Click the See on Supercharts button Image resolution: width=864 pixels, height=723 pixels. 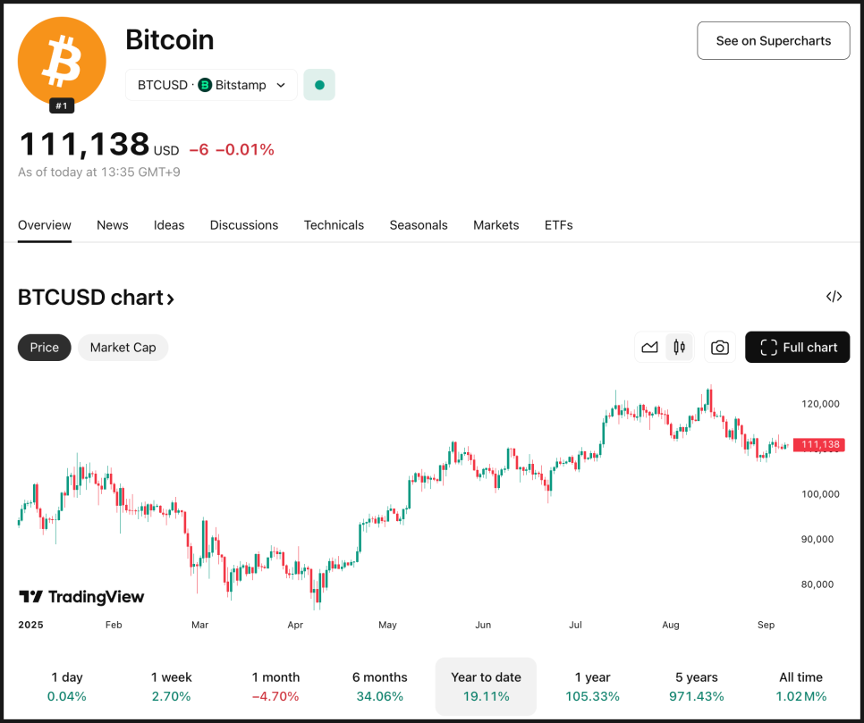click(773, 41)
